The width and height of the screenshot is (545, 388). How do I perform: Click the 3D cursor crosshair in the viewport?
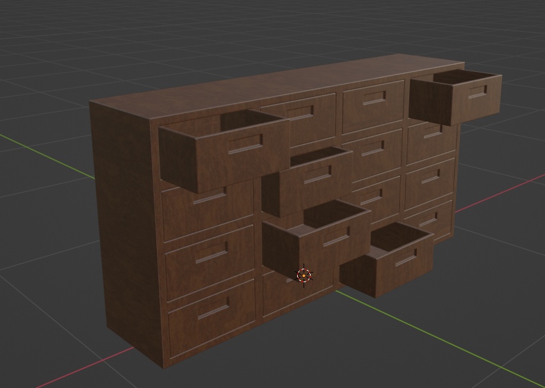tap(304, 276)
